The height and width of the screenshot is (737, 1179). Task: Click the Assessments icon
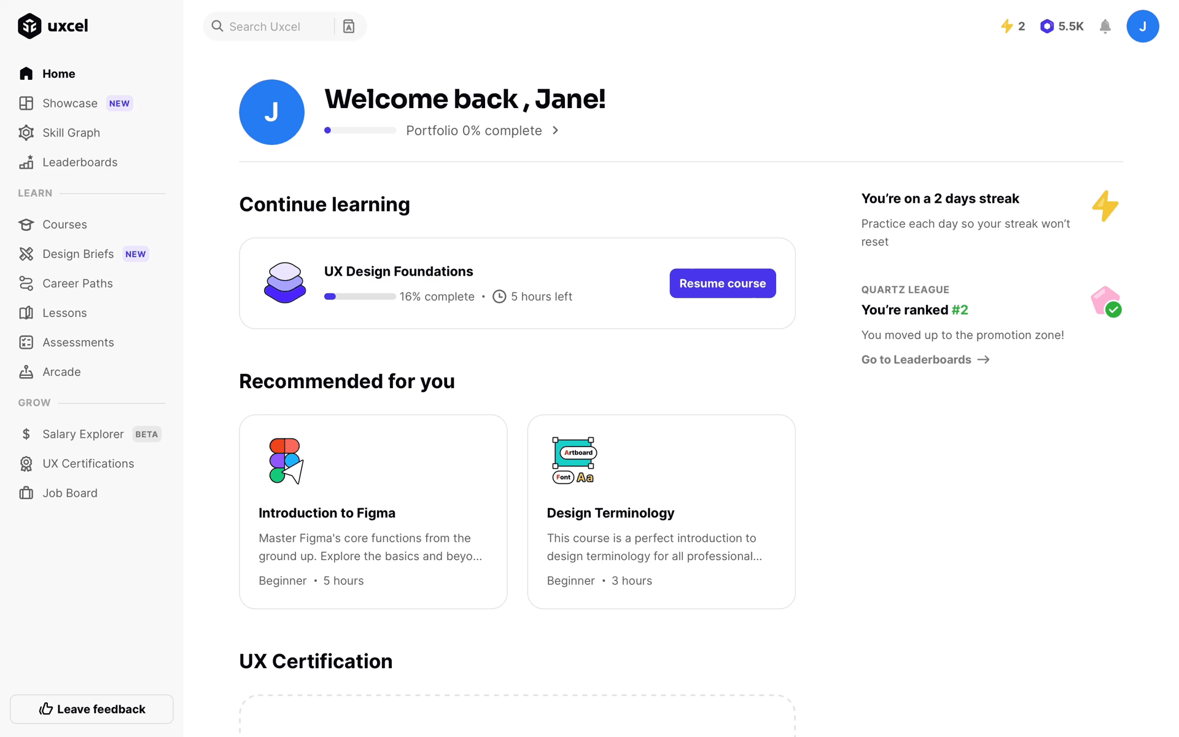pyautogui.click(x=26, y=342)
